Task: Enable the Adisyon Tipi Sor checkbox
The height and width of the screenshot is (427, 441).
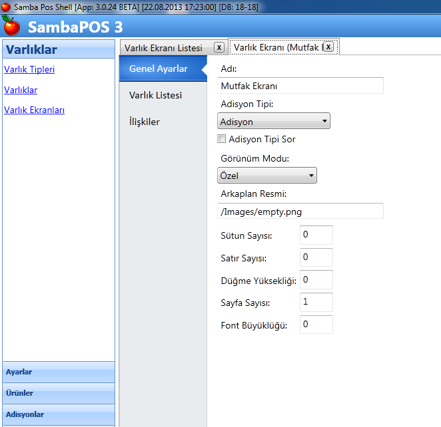Action: pos(222,140)
